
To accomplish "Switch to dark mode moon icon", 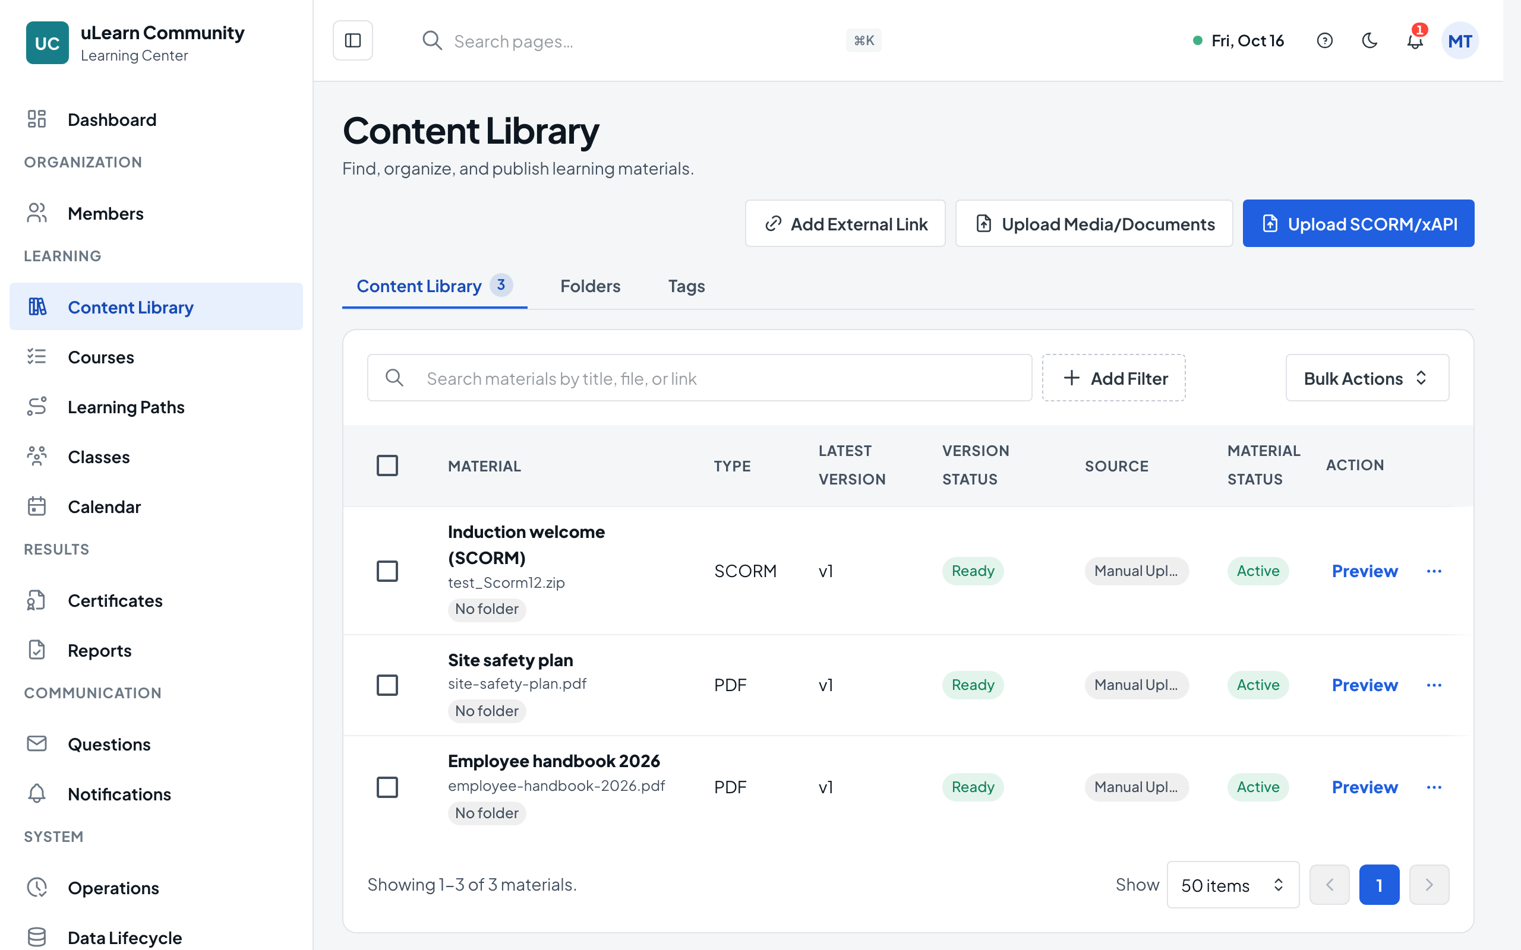I will (1369, 41).
